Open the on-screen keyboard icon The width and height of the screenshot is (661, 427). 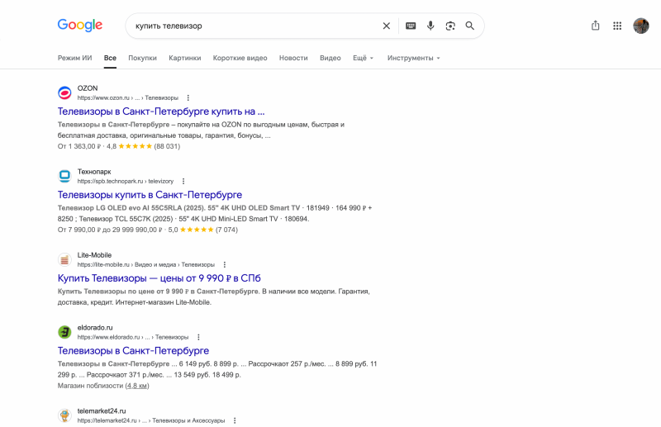click(x=411, y=26)
